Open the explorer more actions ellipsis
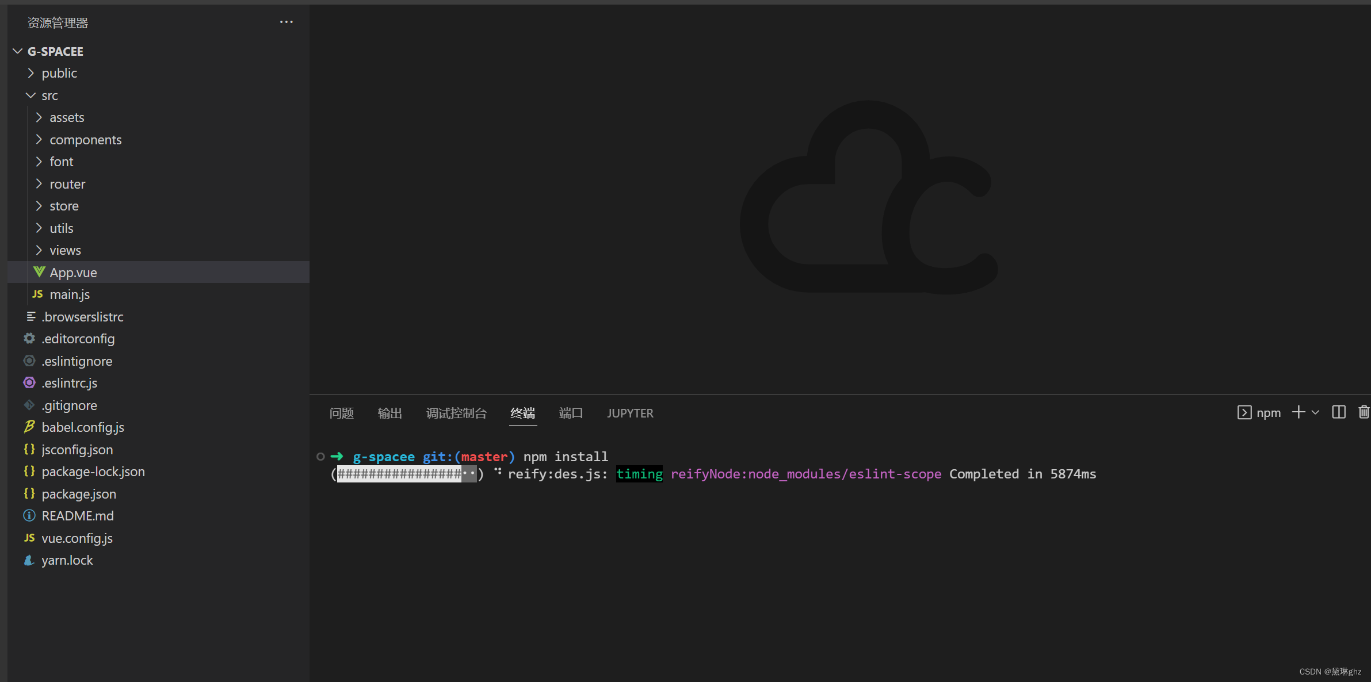 (x=286, y=22)
